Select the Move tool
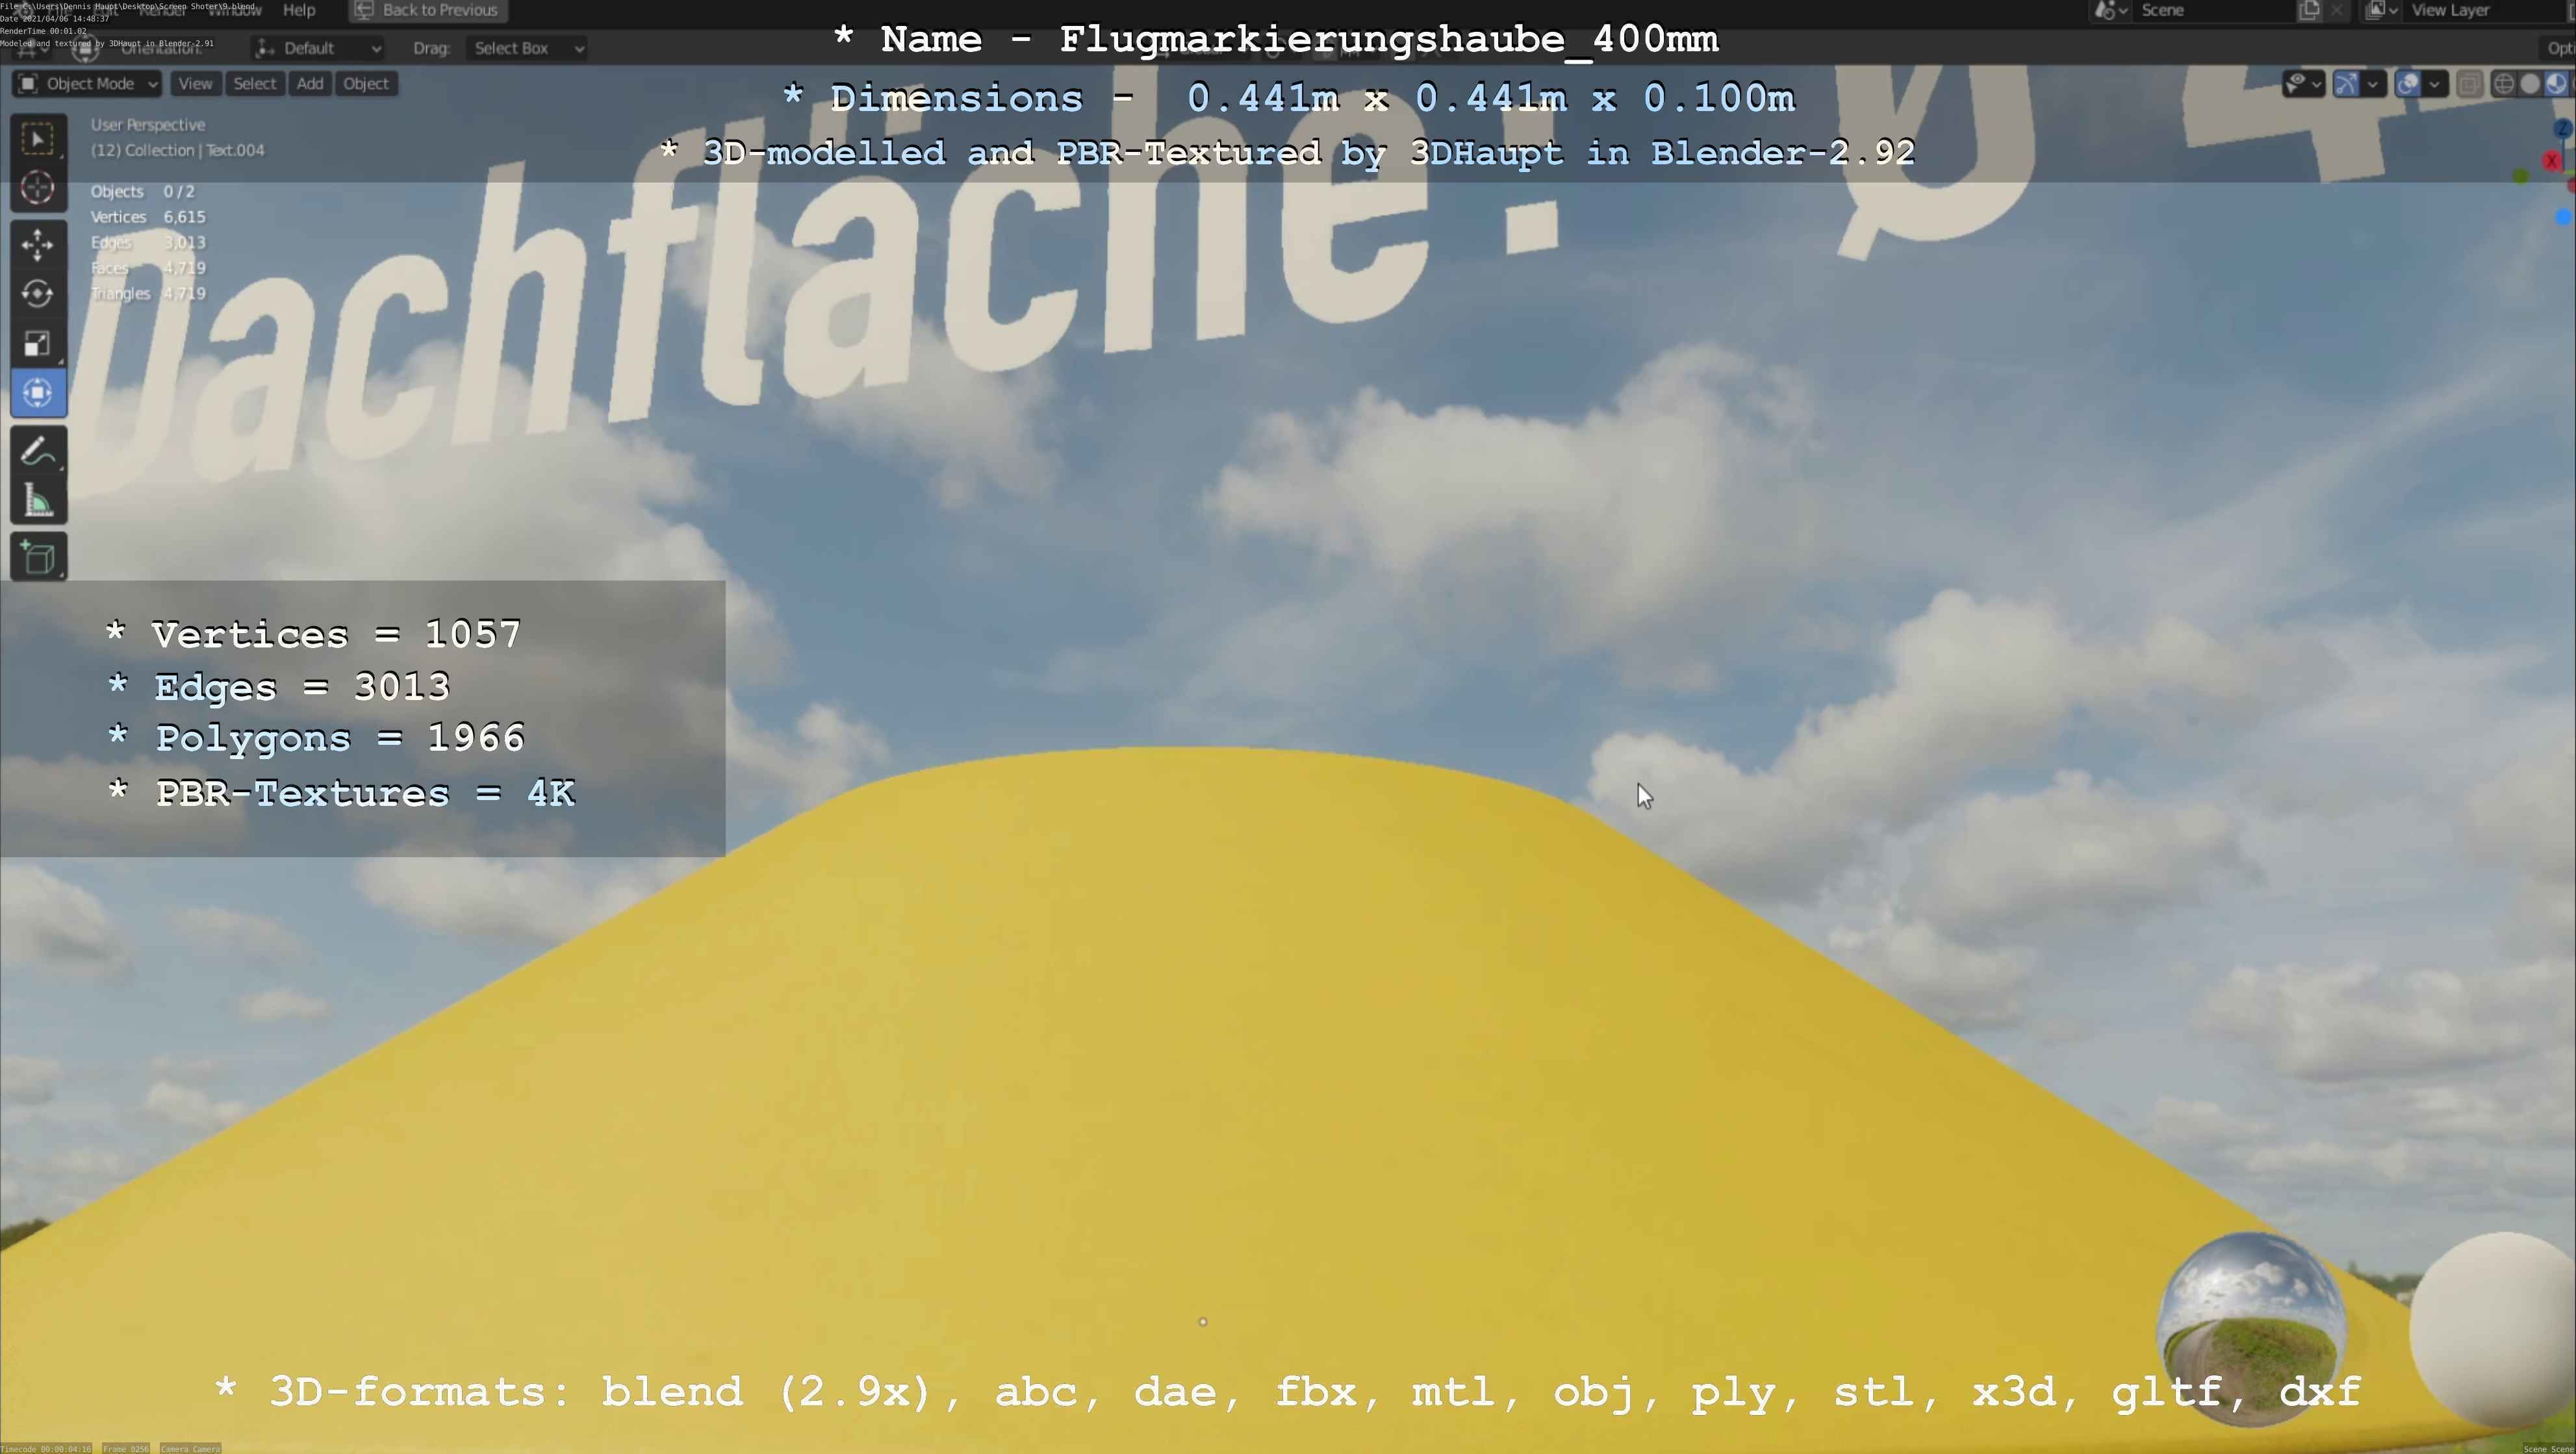This screenshot has height=1454, width=2576. [38, 244]
